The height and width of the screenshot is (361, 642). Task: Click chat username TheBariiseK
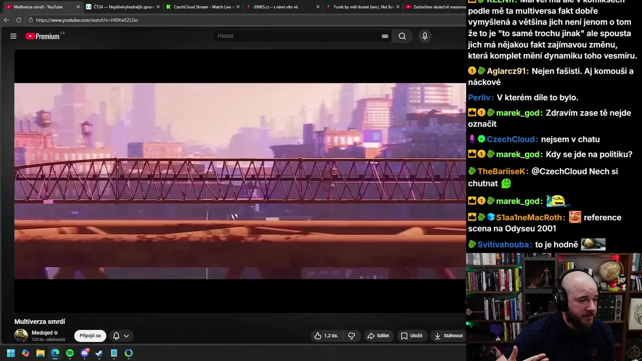(x=502, y=171)
